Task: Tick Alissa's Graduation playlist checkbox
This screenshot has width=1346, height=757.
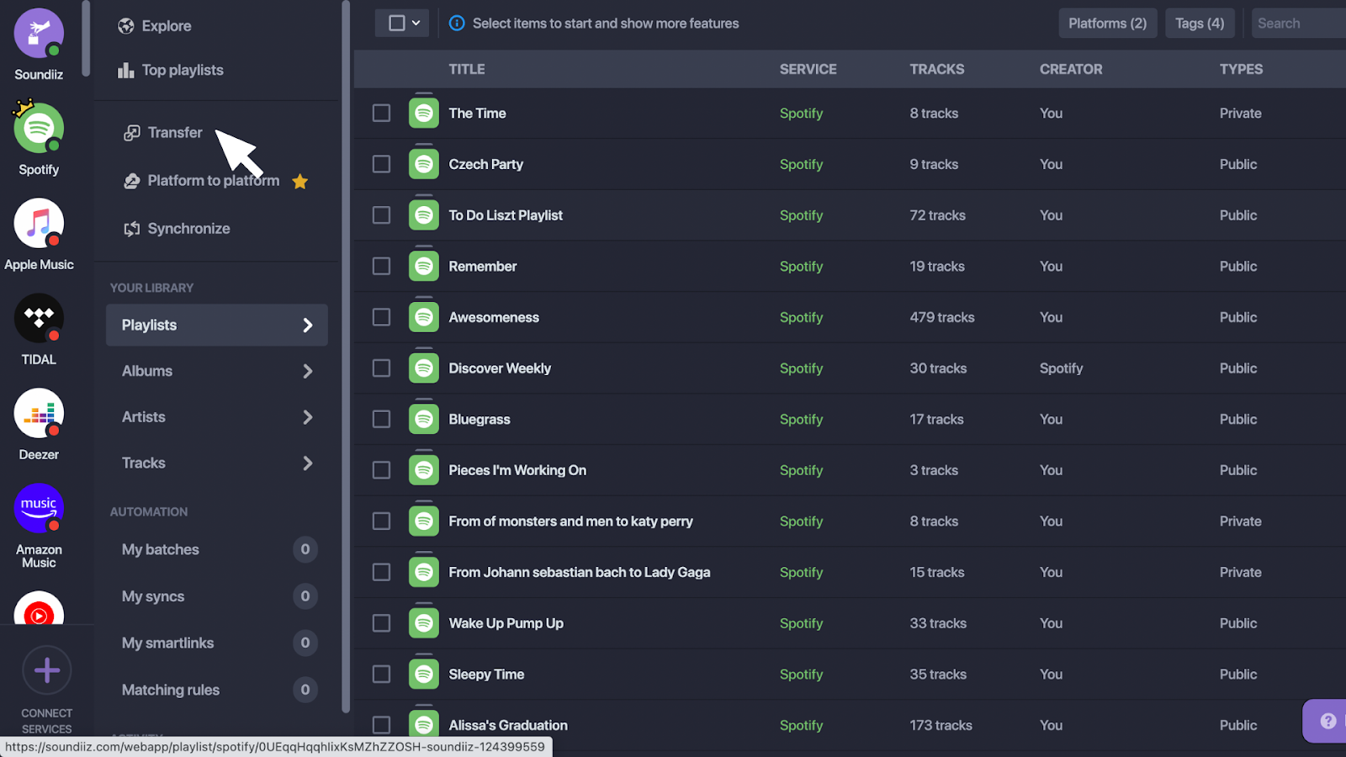Action: [x=382, y=725]
